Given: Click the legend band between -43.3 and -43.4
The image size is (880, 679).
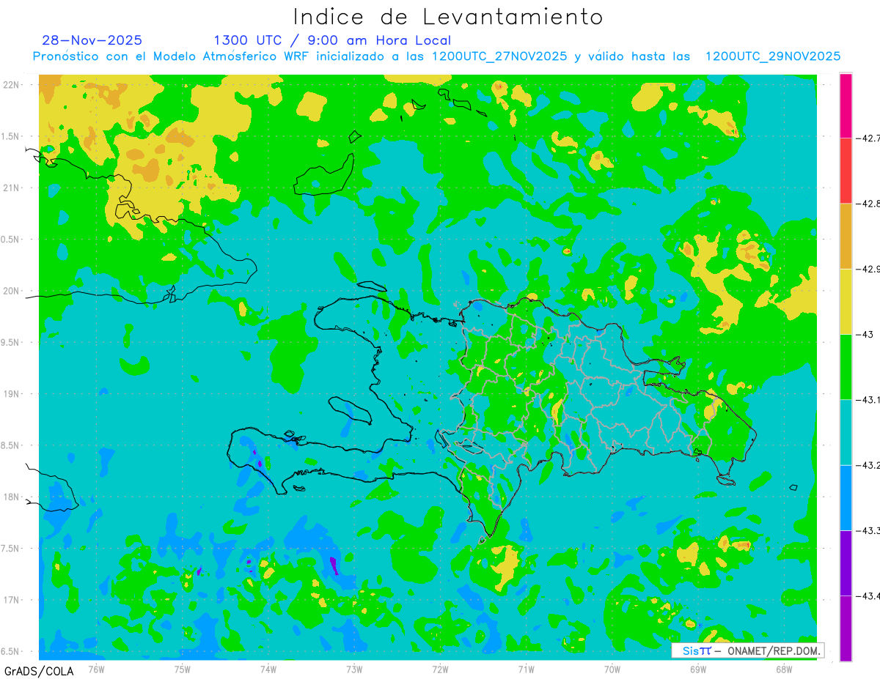Looking at the screenshot, I should 846,563.
